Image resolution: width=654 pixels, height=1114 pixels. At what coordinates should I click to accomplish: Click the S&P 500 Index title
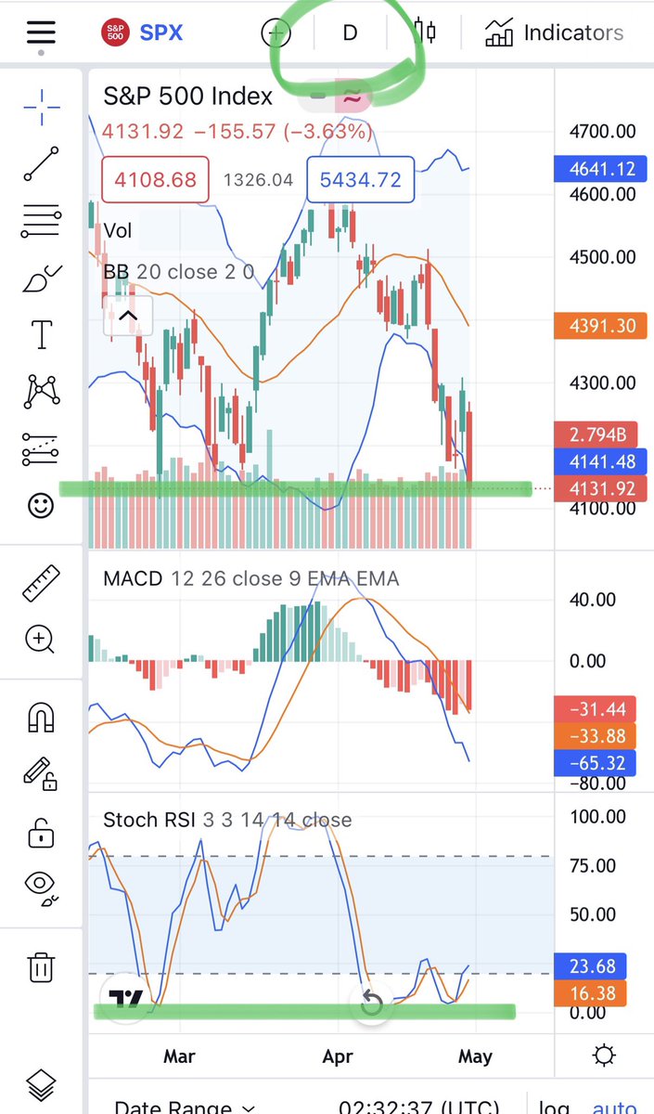click(188, 96)
